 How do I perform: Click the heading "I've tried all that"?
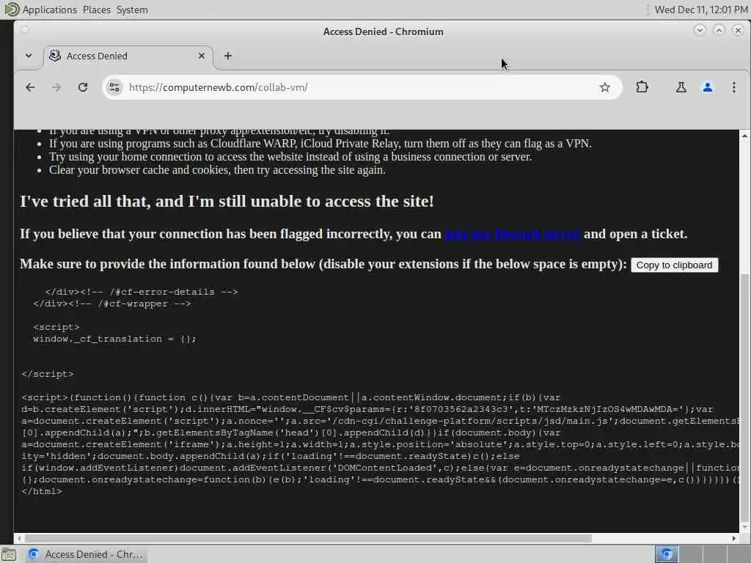227,202
